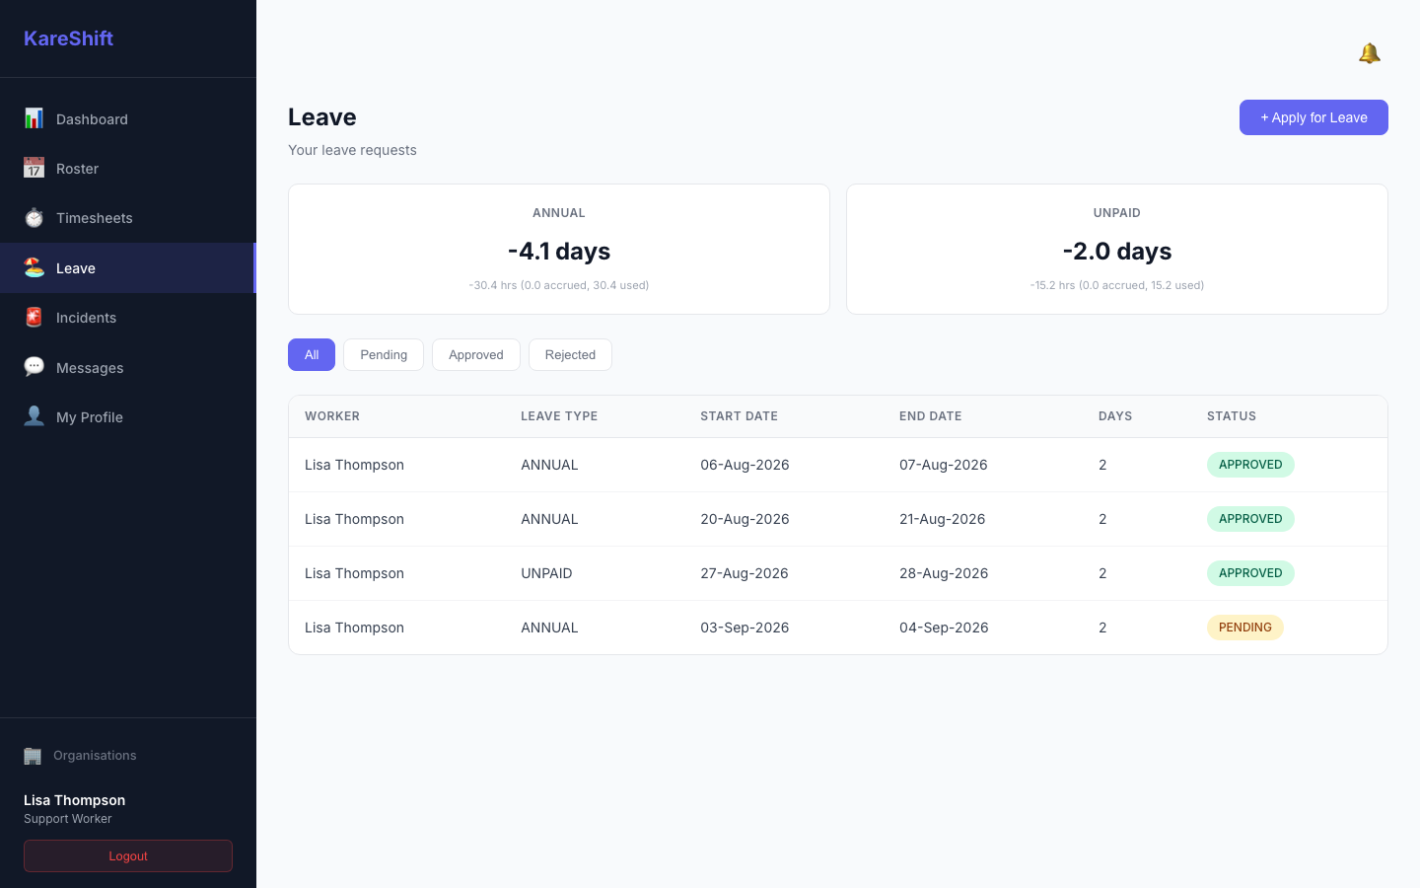Click the Roster calendar icon
This screenshot has width=1420, height=888.
34,168
